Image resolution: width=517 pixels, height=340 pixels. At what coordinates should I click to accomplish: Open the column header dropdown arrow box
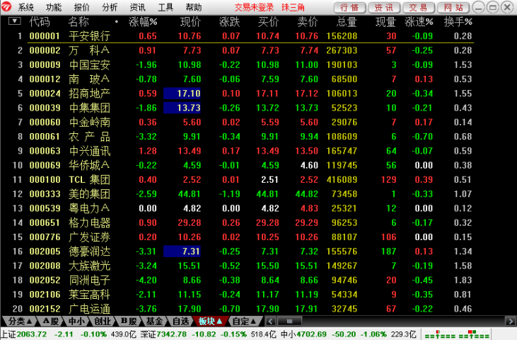[14, 21]
